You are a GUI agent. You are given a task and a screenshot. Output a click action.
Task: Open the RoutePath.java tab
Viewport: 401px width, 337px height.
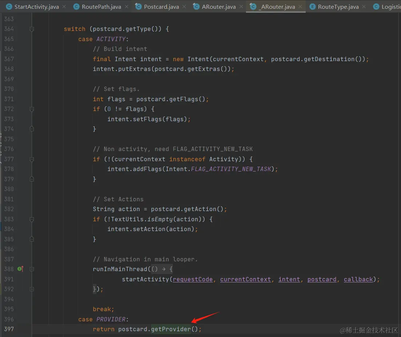pos(101,7)
